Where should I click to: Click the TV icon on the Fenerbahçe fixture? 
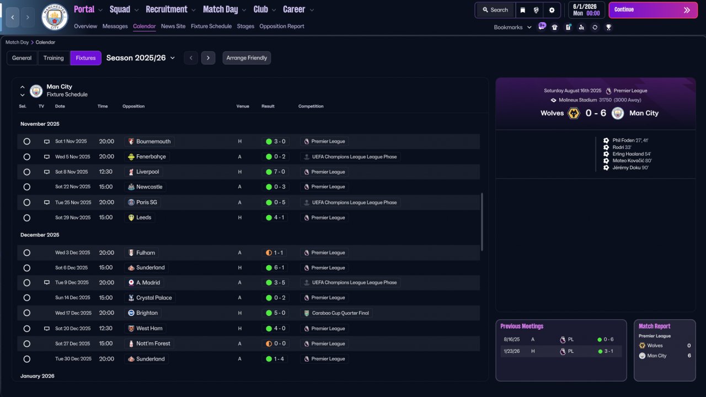[x=47, y=157]
